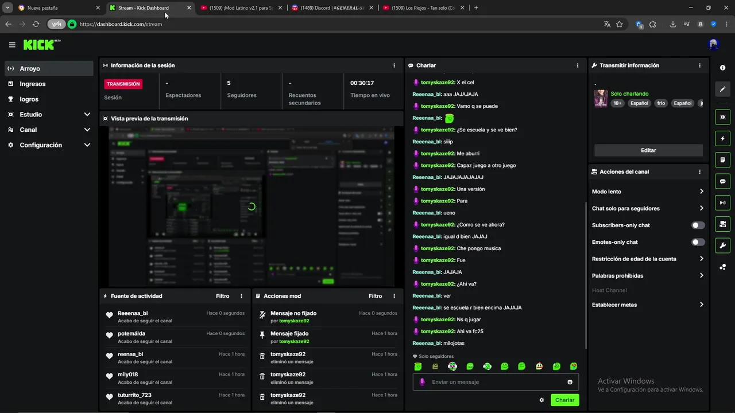Pick the emote with white headphones and pink eyes
Viewport: 735px width, 413px height.
click(x=452, y=366)
